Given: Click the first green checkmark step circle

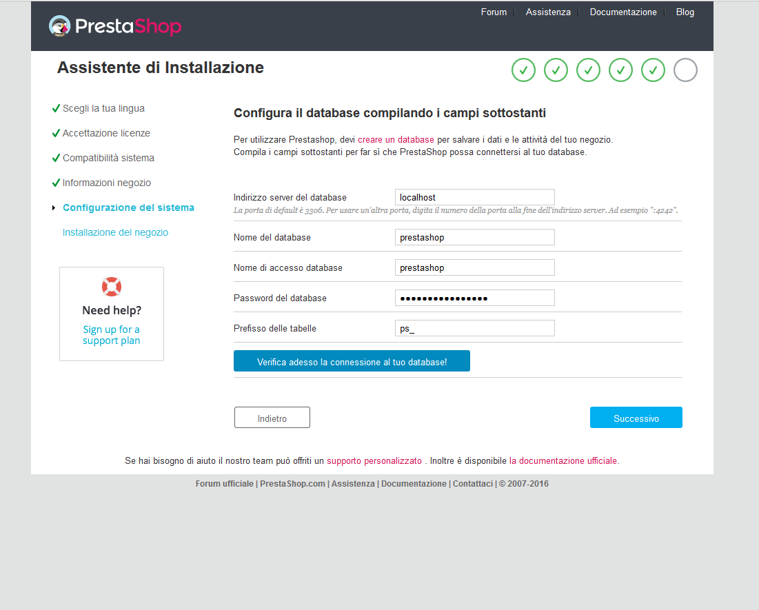Looking at the screenshot, I should tap(523, 70).
